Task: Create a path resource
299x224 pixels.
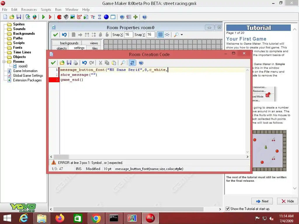Action: coord(79,17)
